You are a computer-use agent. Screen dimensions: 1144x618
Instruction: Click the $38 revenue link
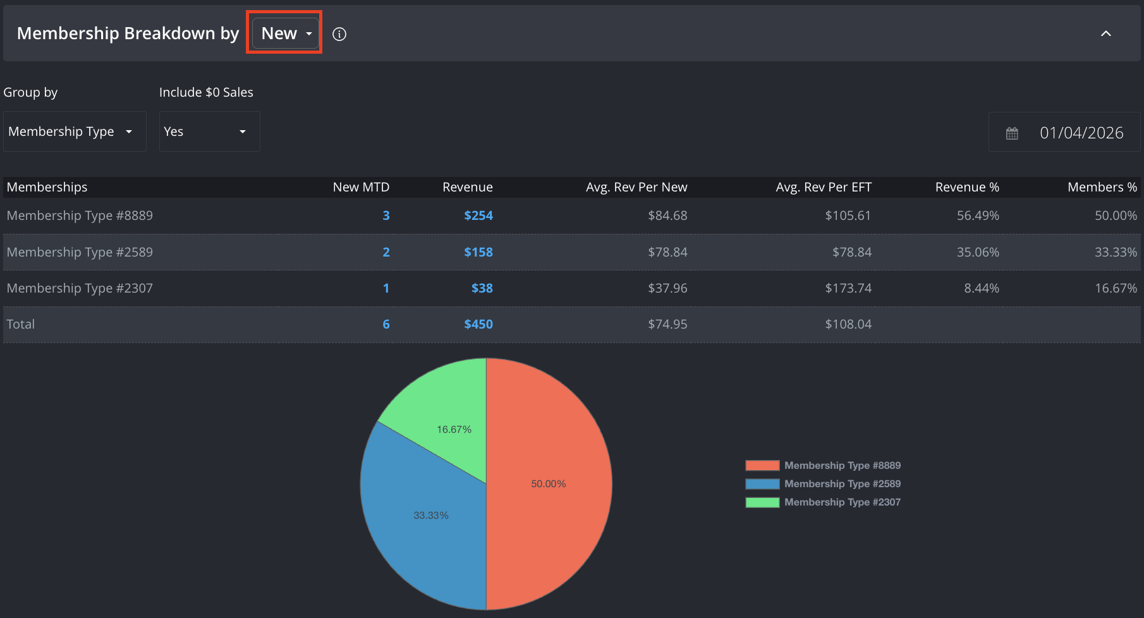[x=482, y=288]
